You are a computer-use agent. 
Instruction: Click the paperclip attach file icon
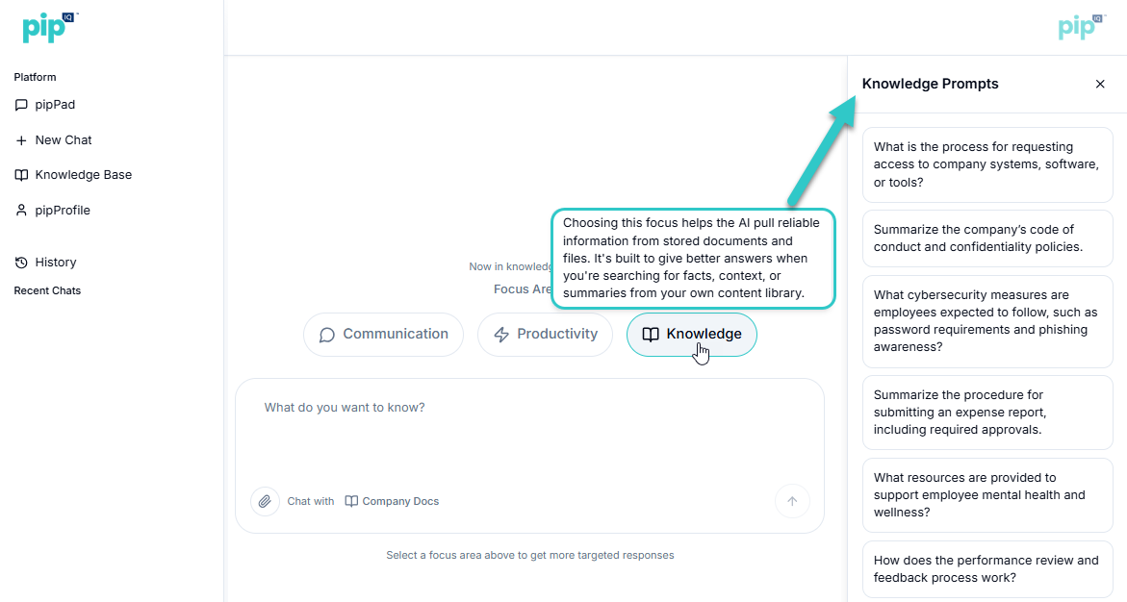pyautogui.click(x=266, y=501)
